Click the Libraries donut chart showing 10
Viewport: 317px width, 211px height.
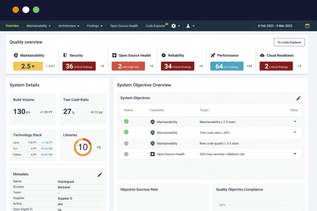pos(83,147)
